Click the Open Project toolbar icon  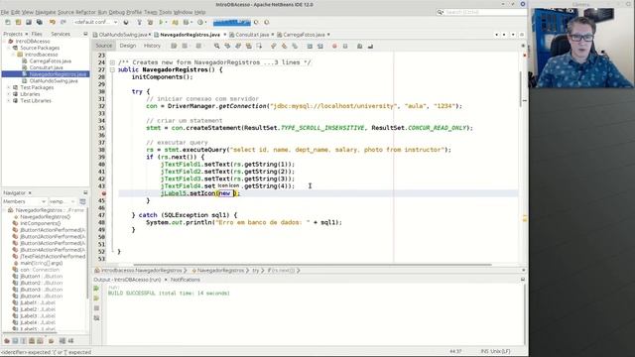[x=29, y=22]
